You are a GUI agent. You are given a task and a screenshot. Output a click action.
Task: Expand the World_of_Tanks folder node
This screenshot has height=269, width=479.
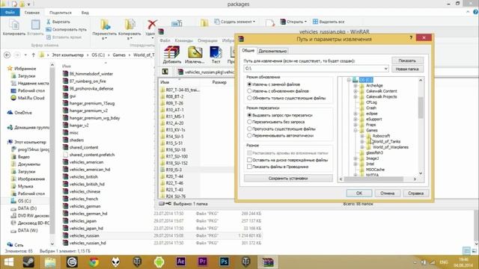tap(362, 141)
